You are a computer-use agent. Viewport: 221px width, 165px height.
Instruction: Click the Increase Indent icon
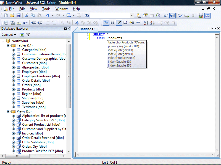(33, 23)
